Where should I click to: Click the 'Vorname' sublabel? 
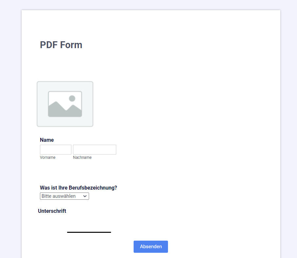(x=47, y=157)
